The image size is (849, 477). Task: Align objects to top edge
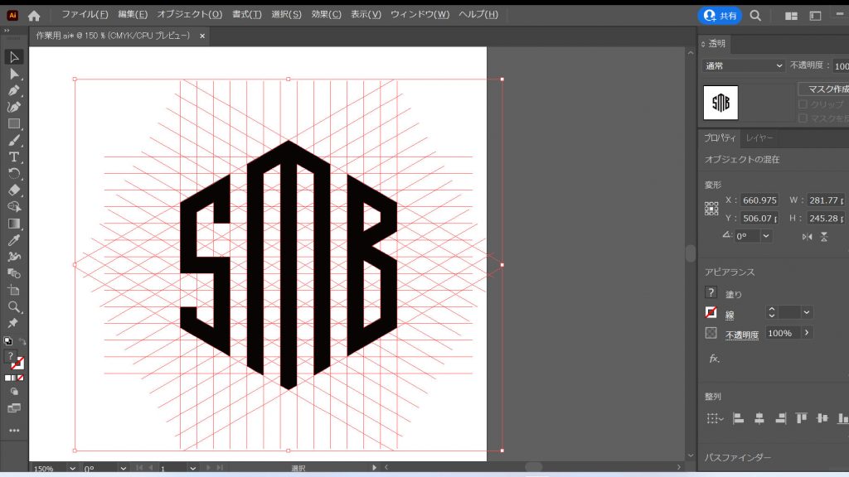tap(802, 418)
